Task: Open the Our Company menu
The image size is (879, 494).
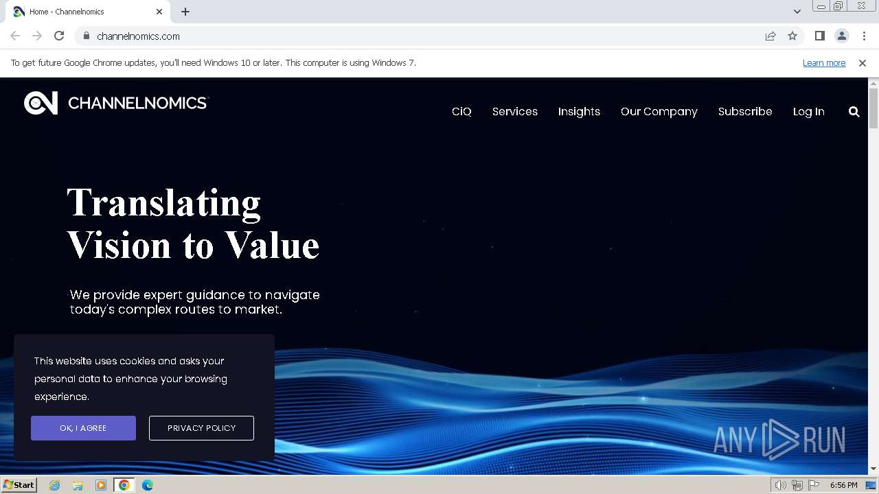Action: pos(659,111)
